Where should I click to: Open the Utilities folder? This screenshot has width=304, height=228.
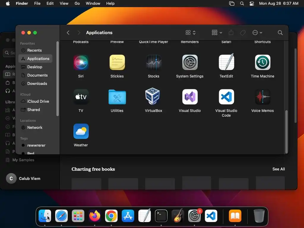click(117, 97)
